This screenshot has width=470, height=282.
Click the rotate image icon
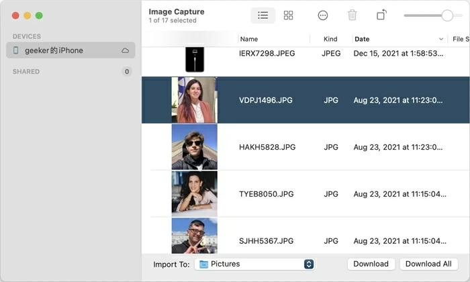click(x=381, y=15)
